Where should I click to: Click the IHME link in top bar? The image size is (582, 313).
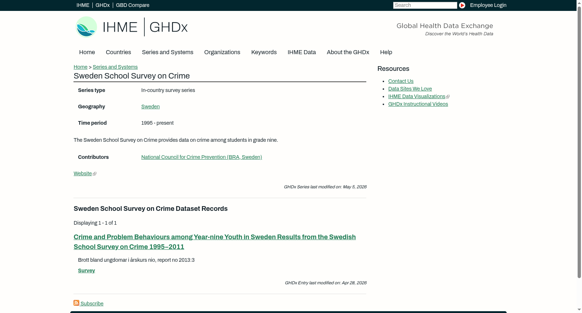[x=83, y=5]
